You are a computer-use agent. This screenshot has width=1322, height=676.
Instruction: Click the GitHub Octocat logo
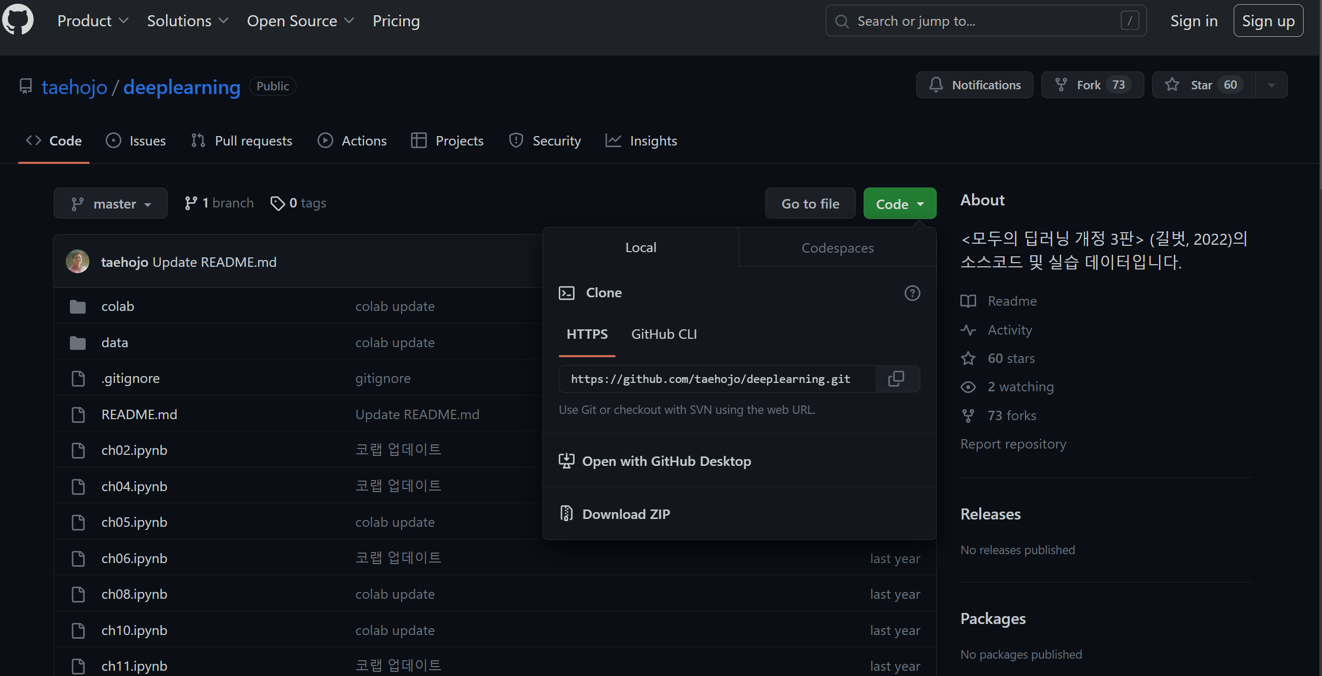click(18, 20)
